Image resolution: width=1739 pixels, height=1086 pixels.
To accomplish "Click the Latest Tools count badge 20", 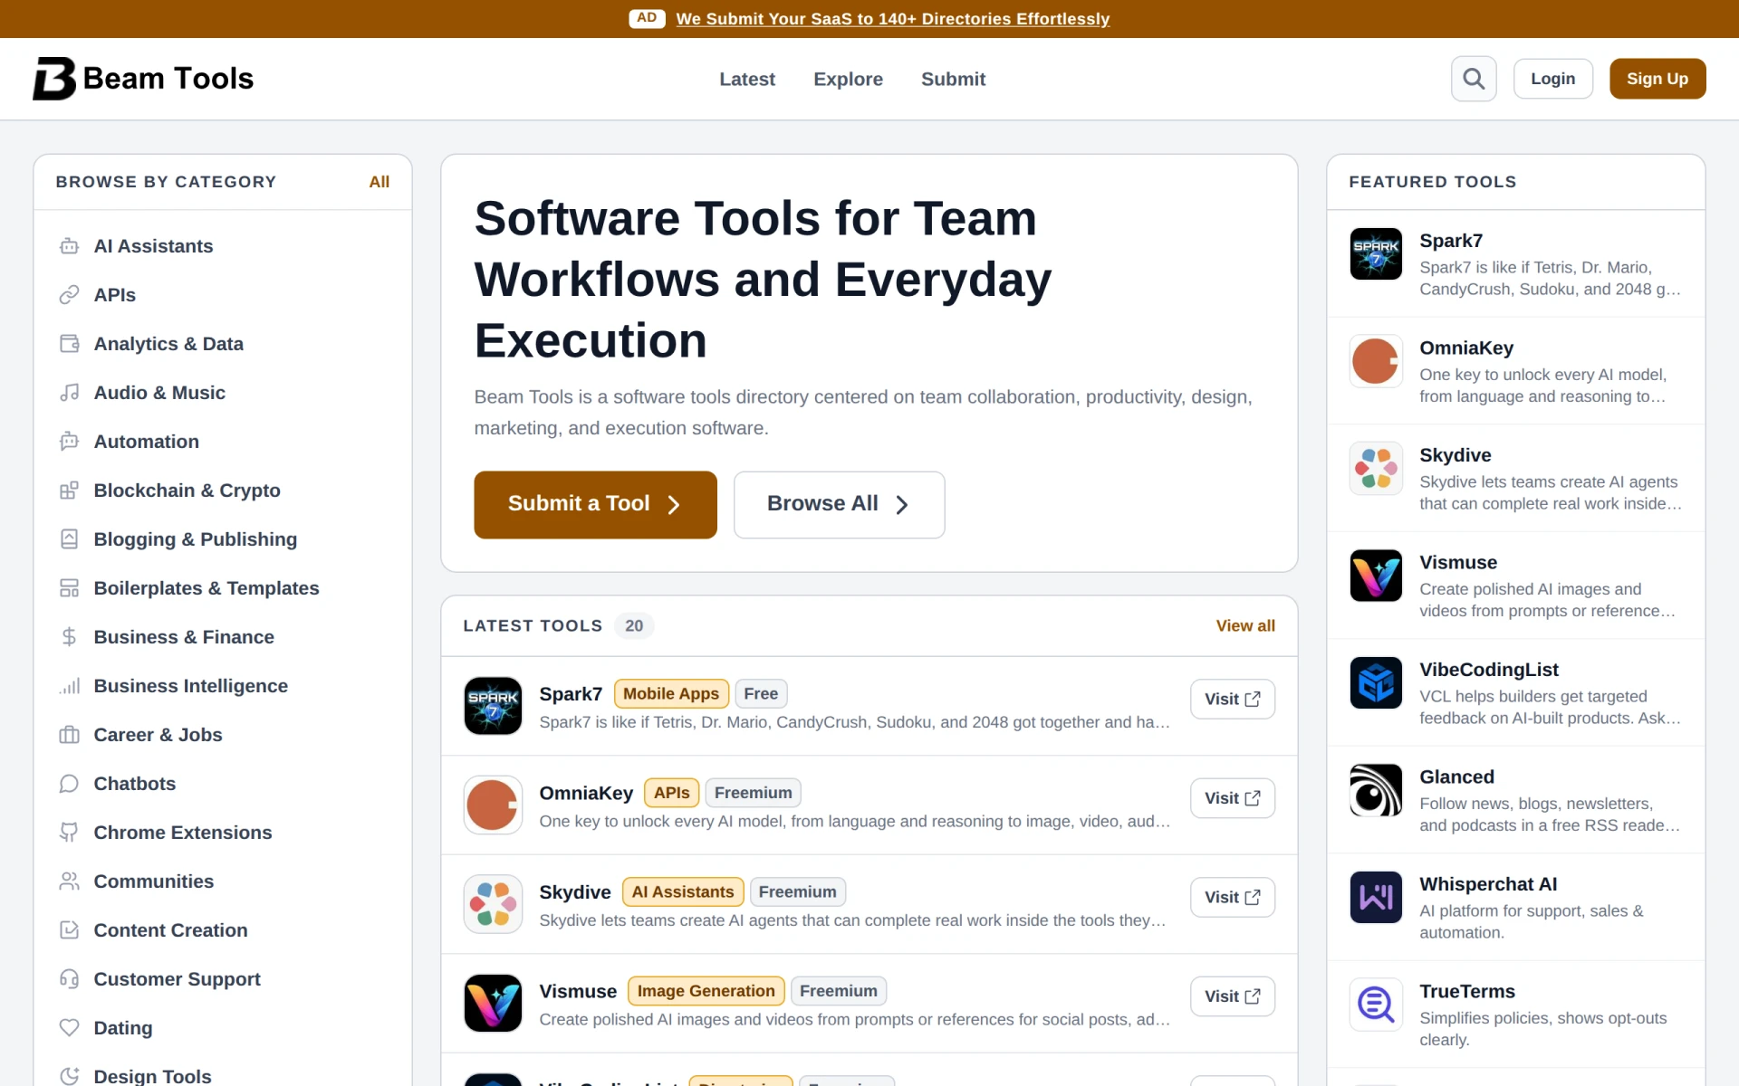I will click(x=634, y=625).
